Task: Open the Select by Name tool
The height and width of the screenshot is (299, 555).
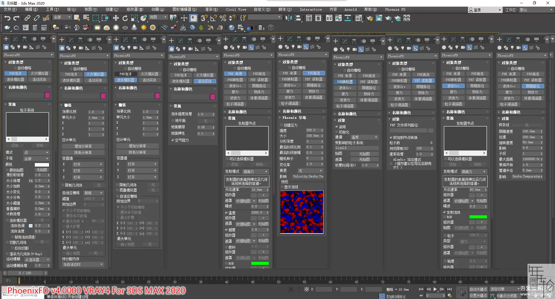Action: pyautogui.click(x=86, y=18)
